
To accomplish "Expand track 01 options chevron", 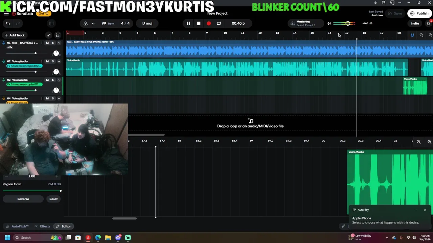I will point(59,43).
